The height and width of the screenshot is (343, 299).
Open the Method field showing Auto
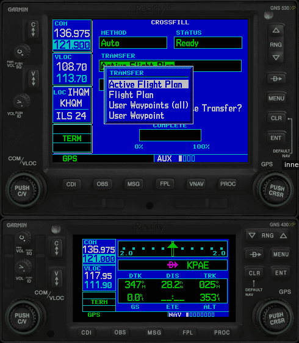pos(133,43)
